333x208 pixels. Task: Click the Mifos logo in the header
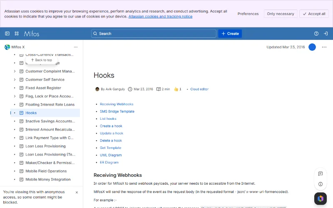[x=32, y=34]
